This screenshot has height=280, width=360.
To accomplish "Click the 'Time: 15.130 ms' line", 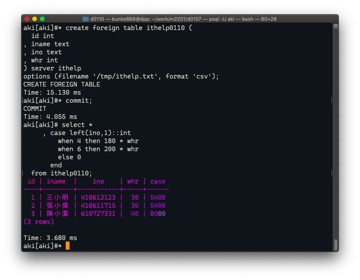I will click(x=52, y=92).
